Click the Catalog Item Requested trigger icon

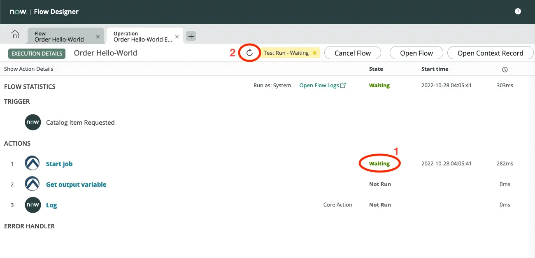pos(33,123)
